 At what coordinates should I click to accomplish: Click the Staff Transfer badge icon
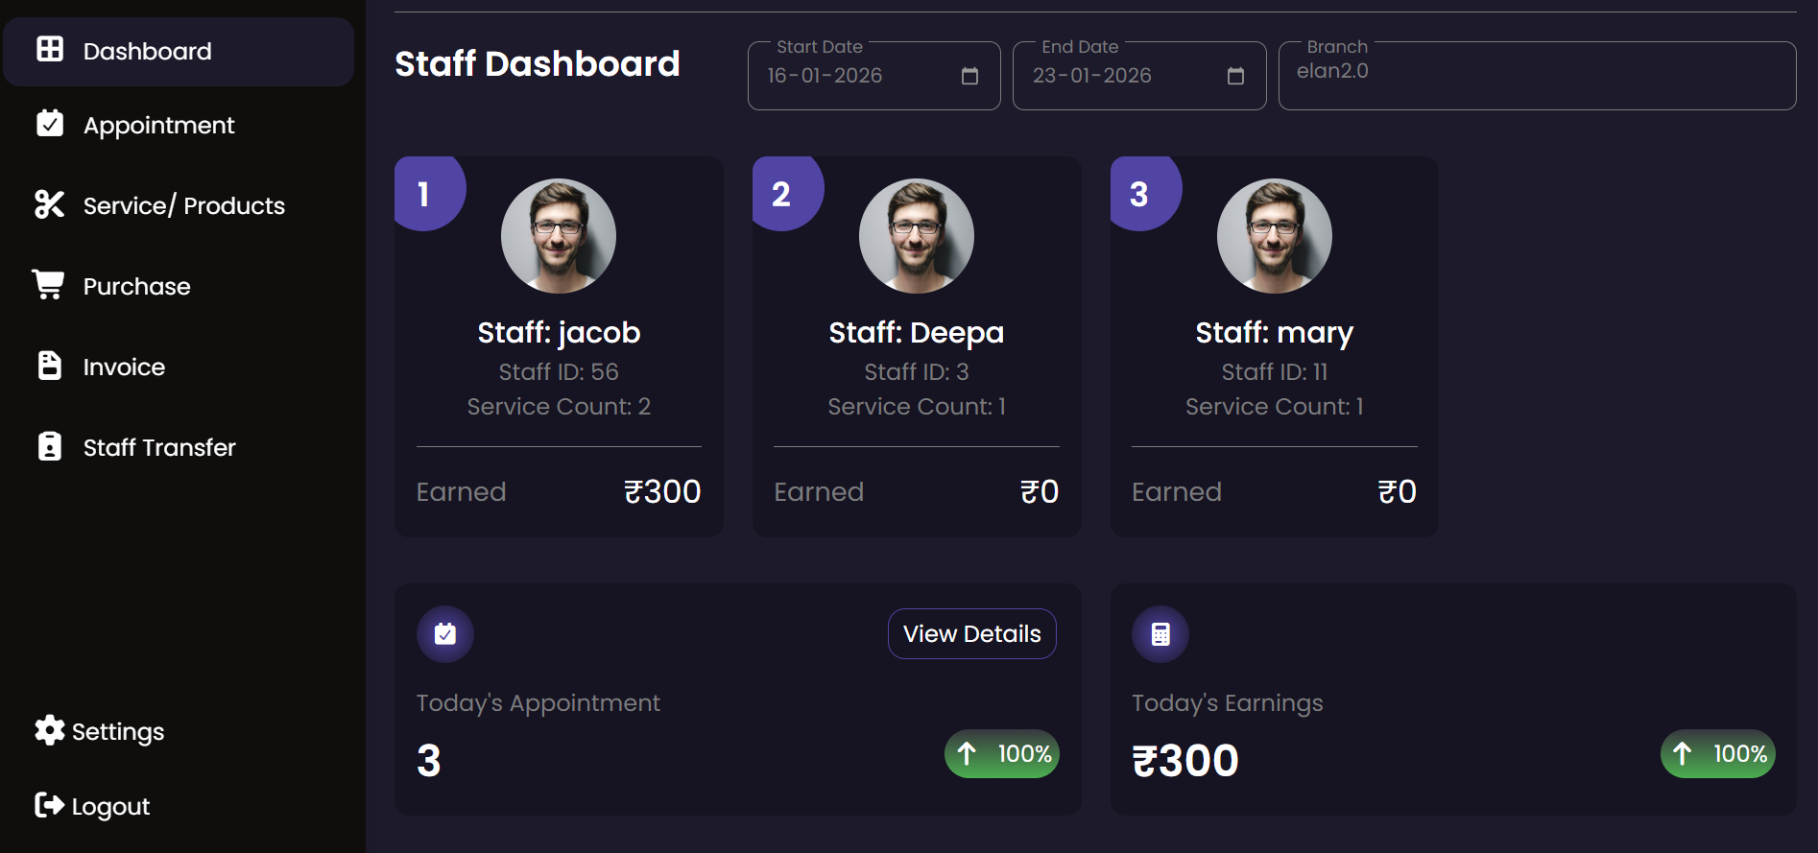pyautogui.click(x=50, y=446)
